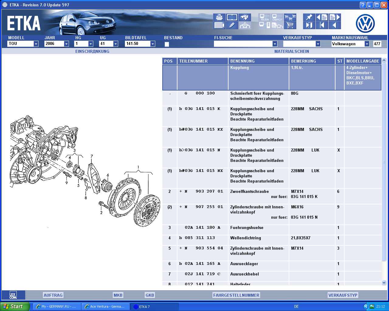The image size is (389, 311).
Task: Click the parts list scrollbar down arrow
Action: tap(384, 282)
